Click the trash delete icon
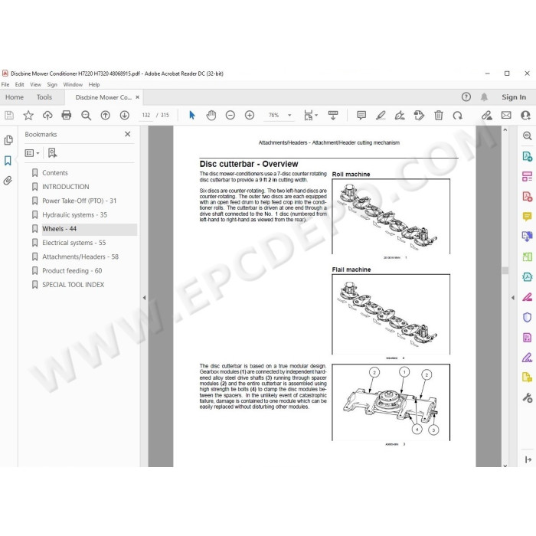 [439, 115]
